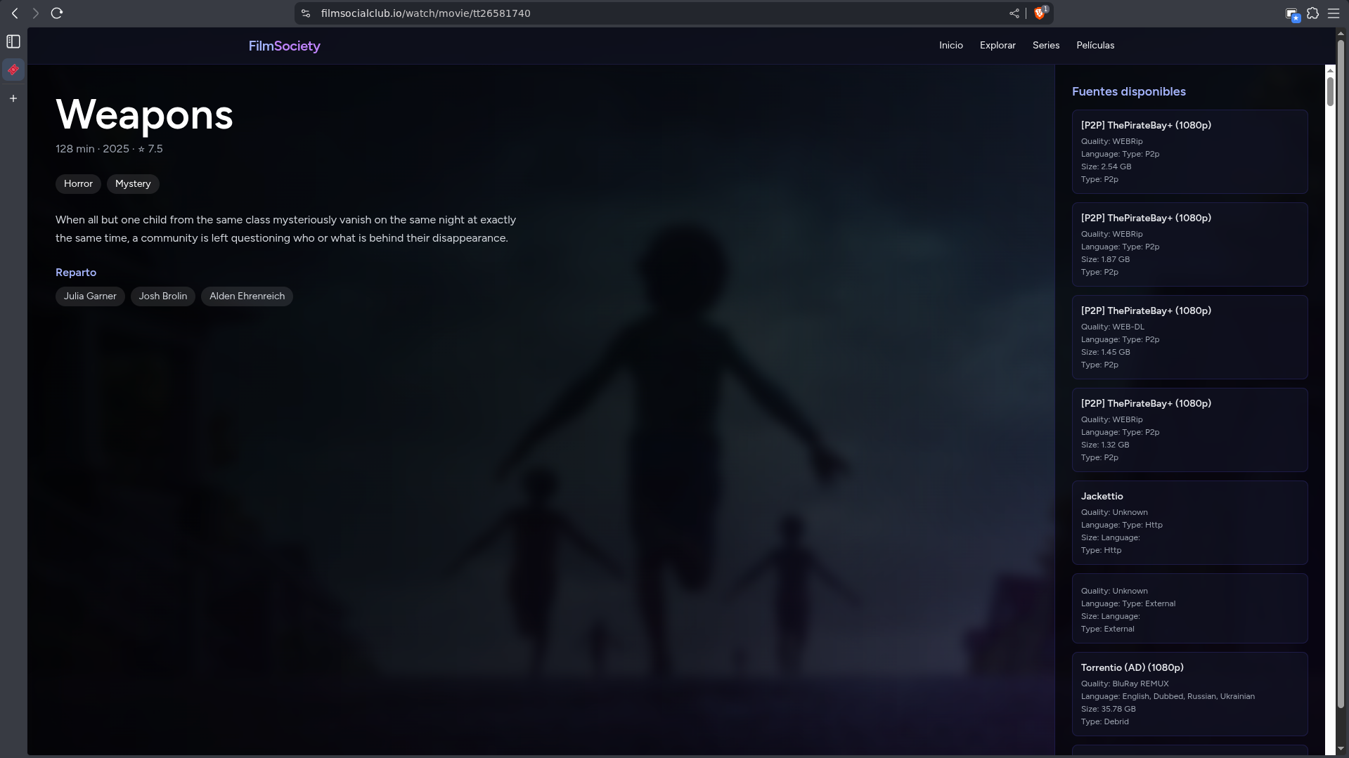This screenshot has width=1349, height=758.
Task: Click the FilmSociety logo
Action: [284, 46]
